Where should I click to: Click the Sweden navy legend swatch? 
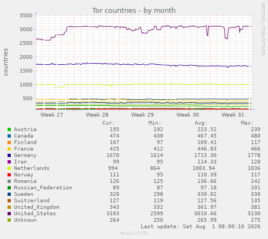pos(9,194)
